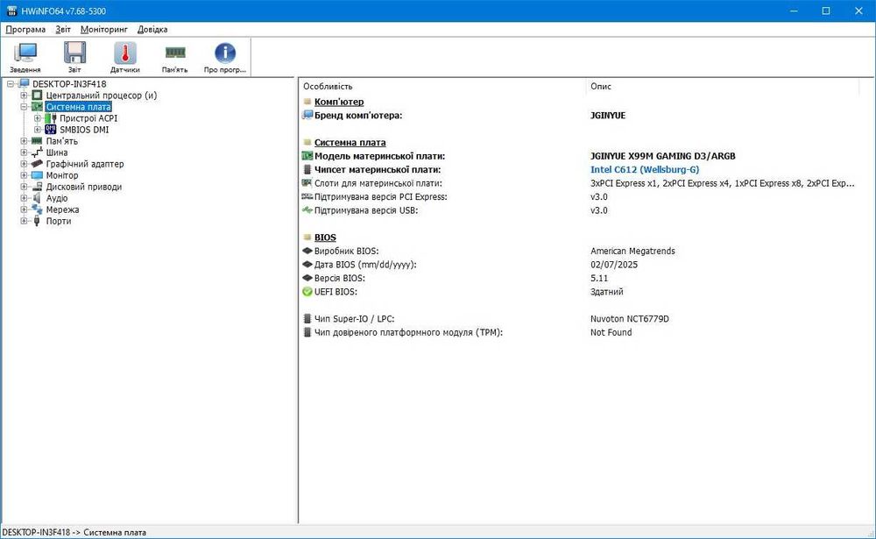Open the Пам'ять memory module toolbar icon

pyautogui.click(x=175, y=57)
